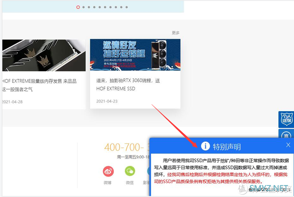
Task: Select the fourth carousel dot
Action: (x=94, y=7)
